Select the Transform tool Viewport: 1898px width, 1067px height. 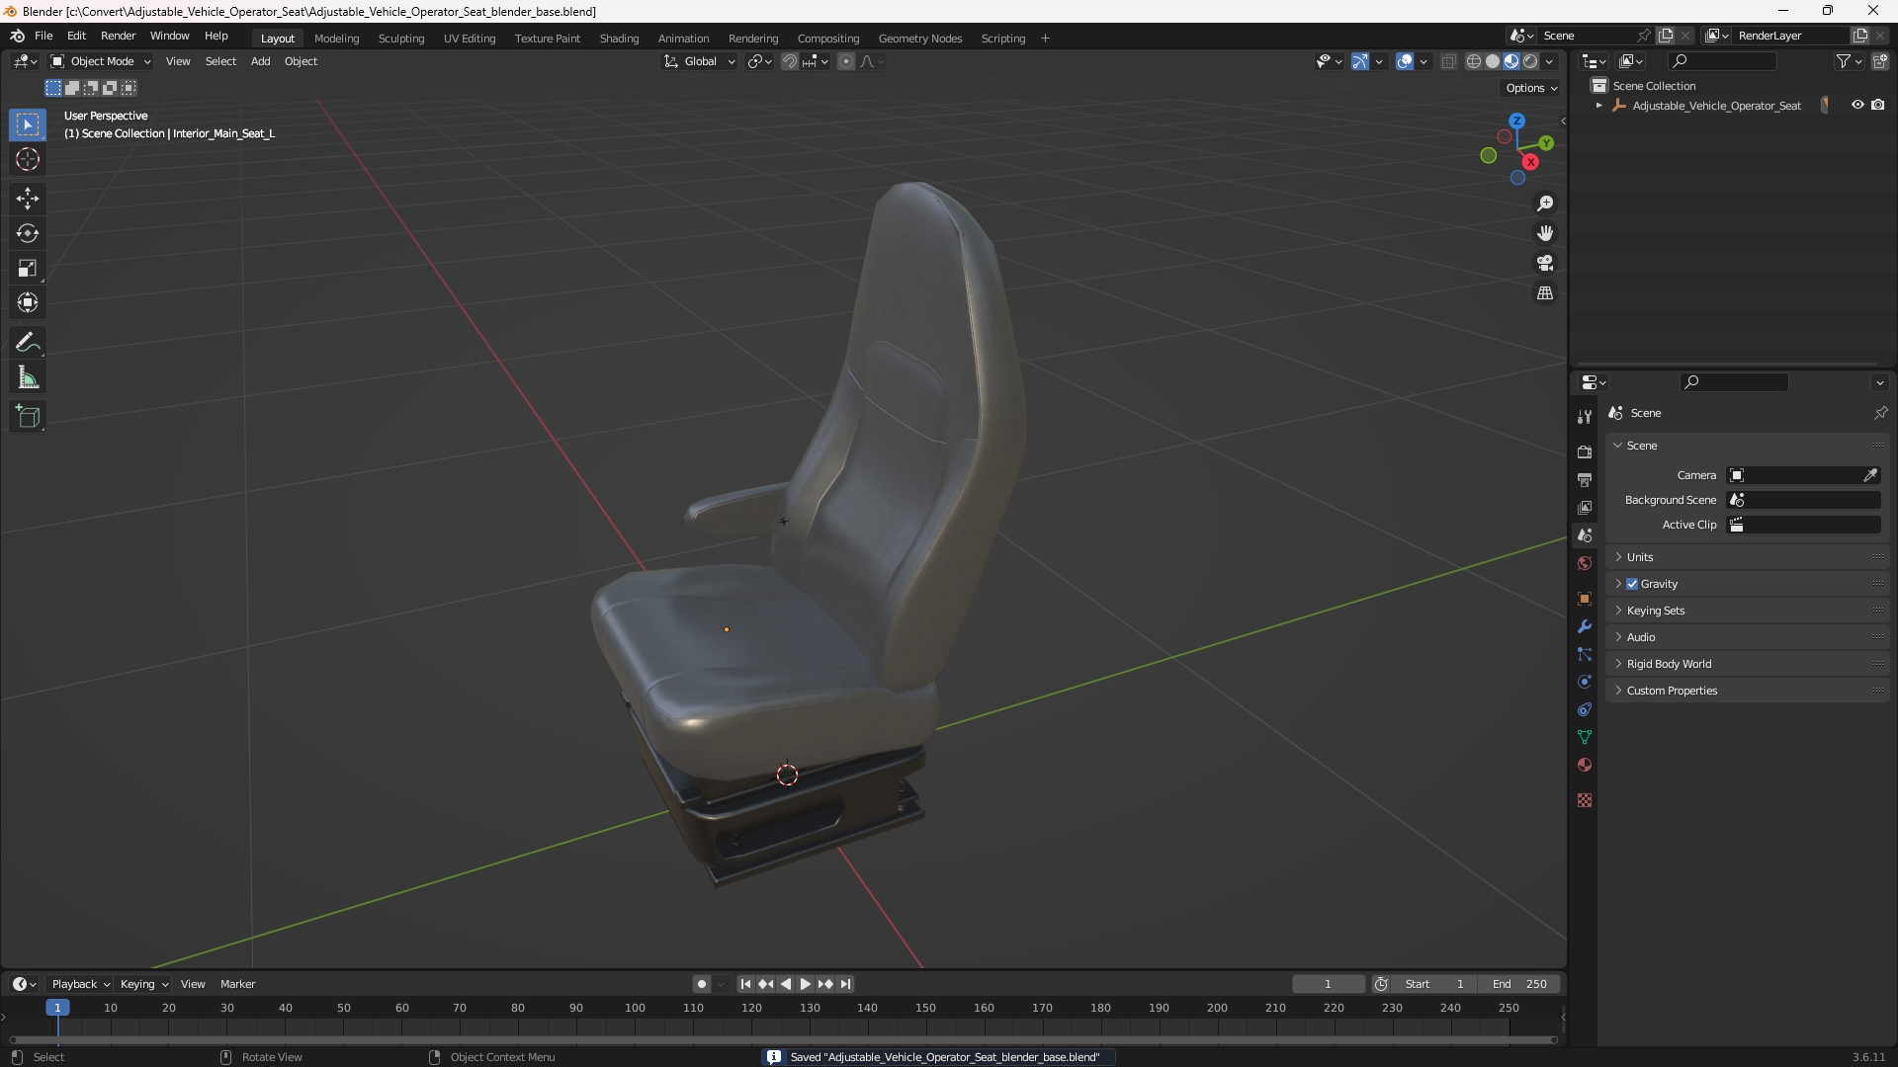pyautogui.click(x=28, y=302)
